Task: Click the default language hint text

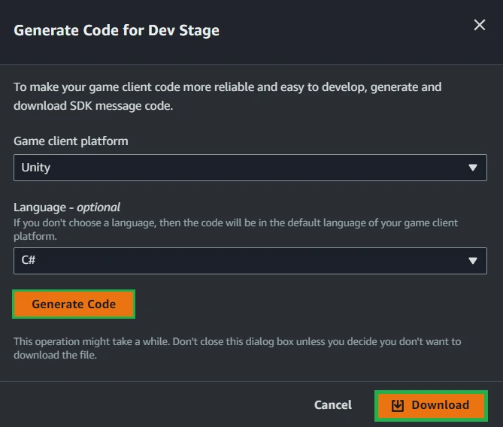Action: coord(235,229)
